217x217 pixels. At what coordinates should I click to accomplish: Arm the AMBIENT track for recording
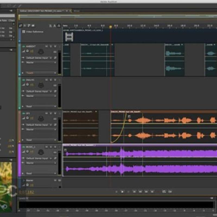click(x=55, y=46)
